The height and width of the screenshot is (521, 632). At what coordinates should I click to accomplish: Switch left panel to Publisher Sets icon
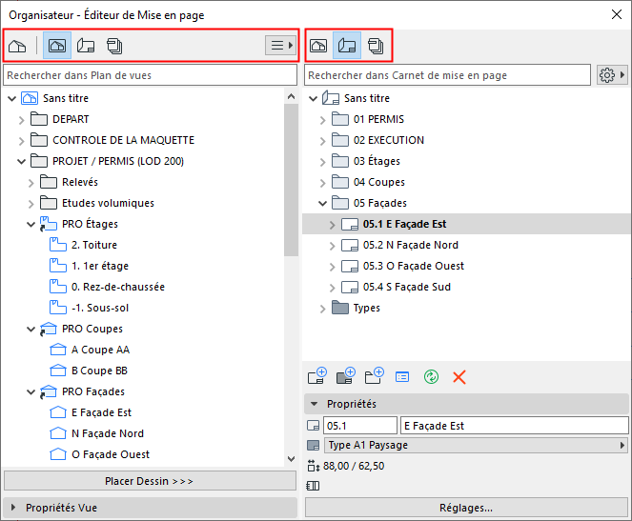(x=114, y=46)
